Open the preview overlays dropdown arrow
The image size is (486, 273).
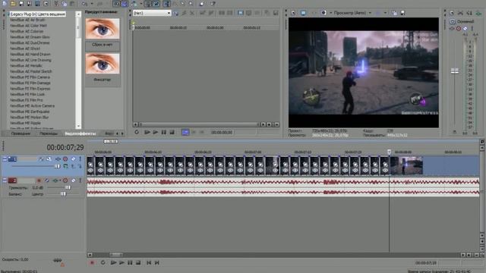click(385, 13)
